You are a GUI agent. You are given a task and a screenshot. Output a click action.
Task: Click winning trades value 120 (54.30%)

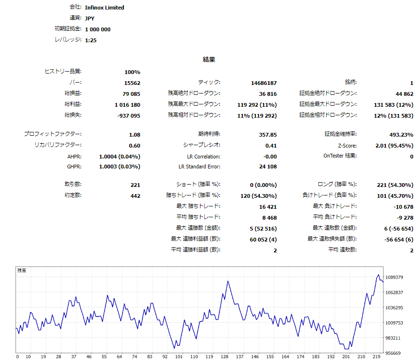(258, 196)
